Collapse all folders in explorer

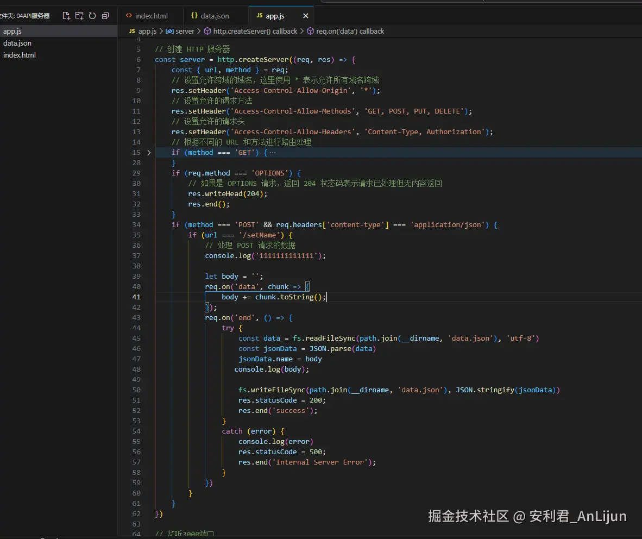click(x=105, y=16)
